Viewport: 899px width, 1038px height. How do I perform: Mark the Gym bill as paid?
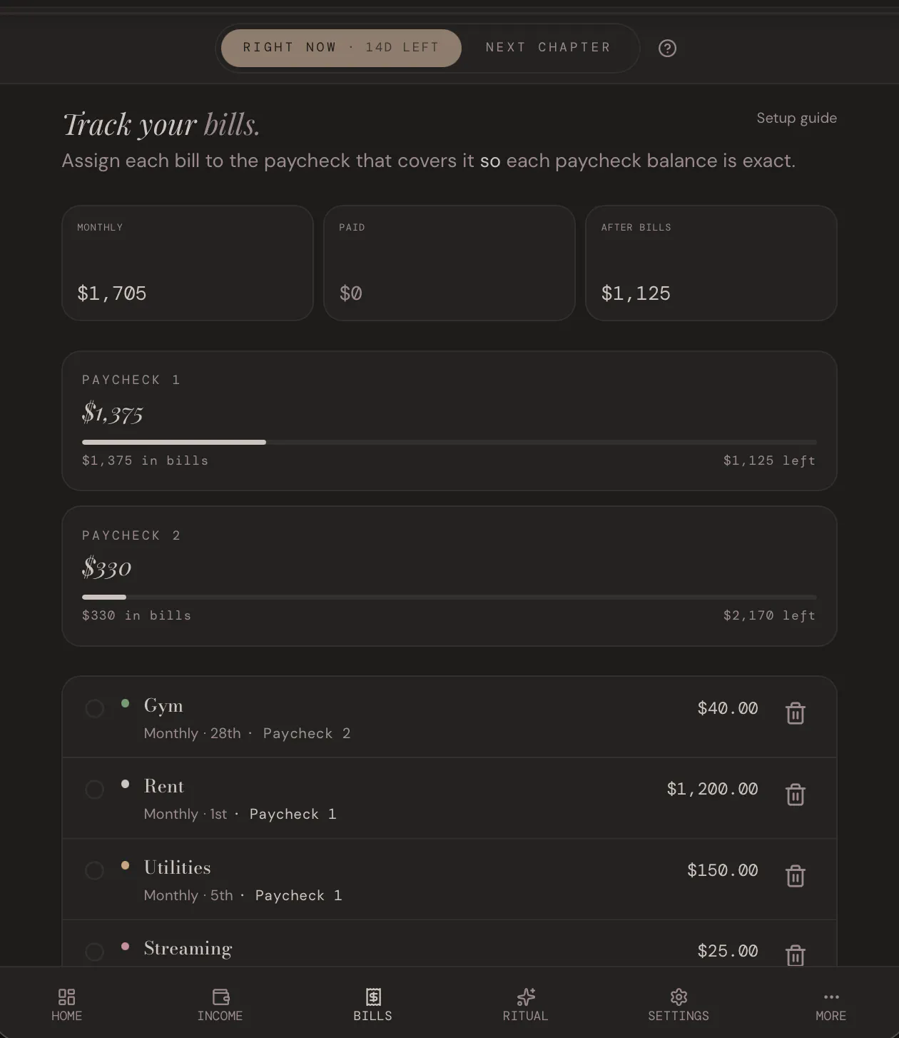[x=94, y=708]
